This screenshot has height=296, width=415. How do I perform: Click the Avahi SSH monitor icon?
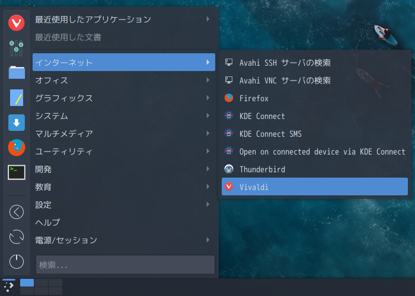coord(229,62)
